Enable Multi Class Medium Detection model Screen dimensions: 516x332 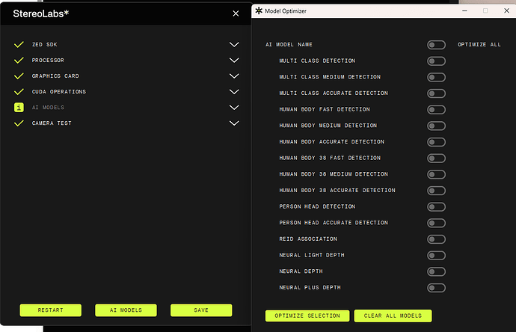[x=437, y=77]
